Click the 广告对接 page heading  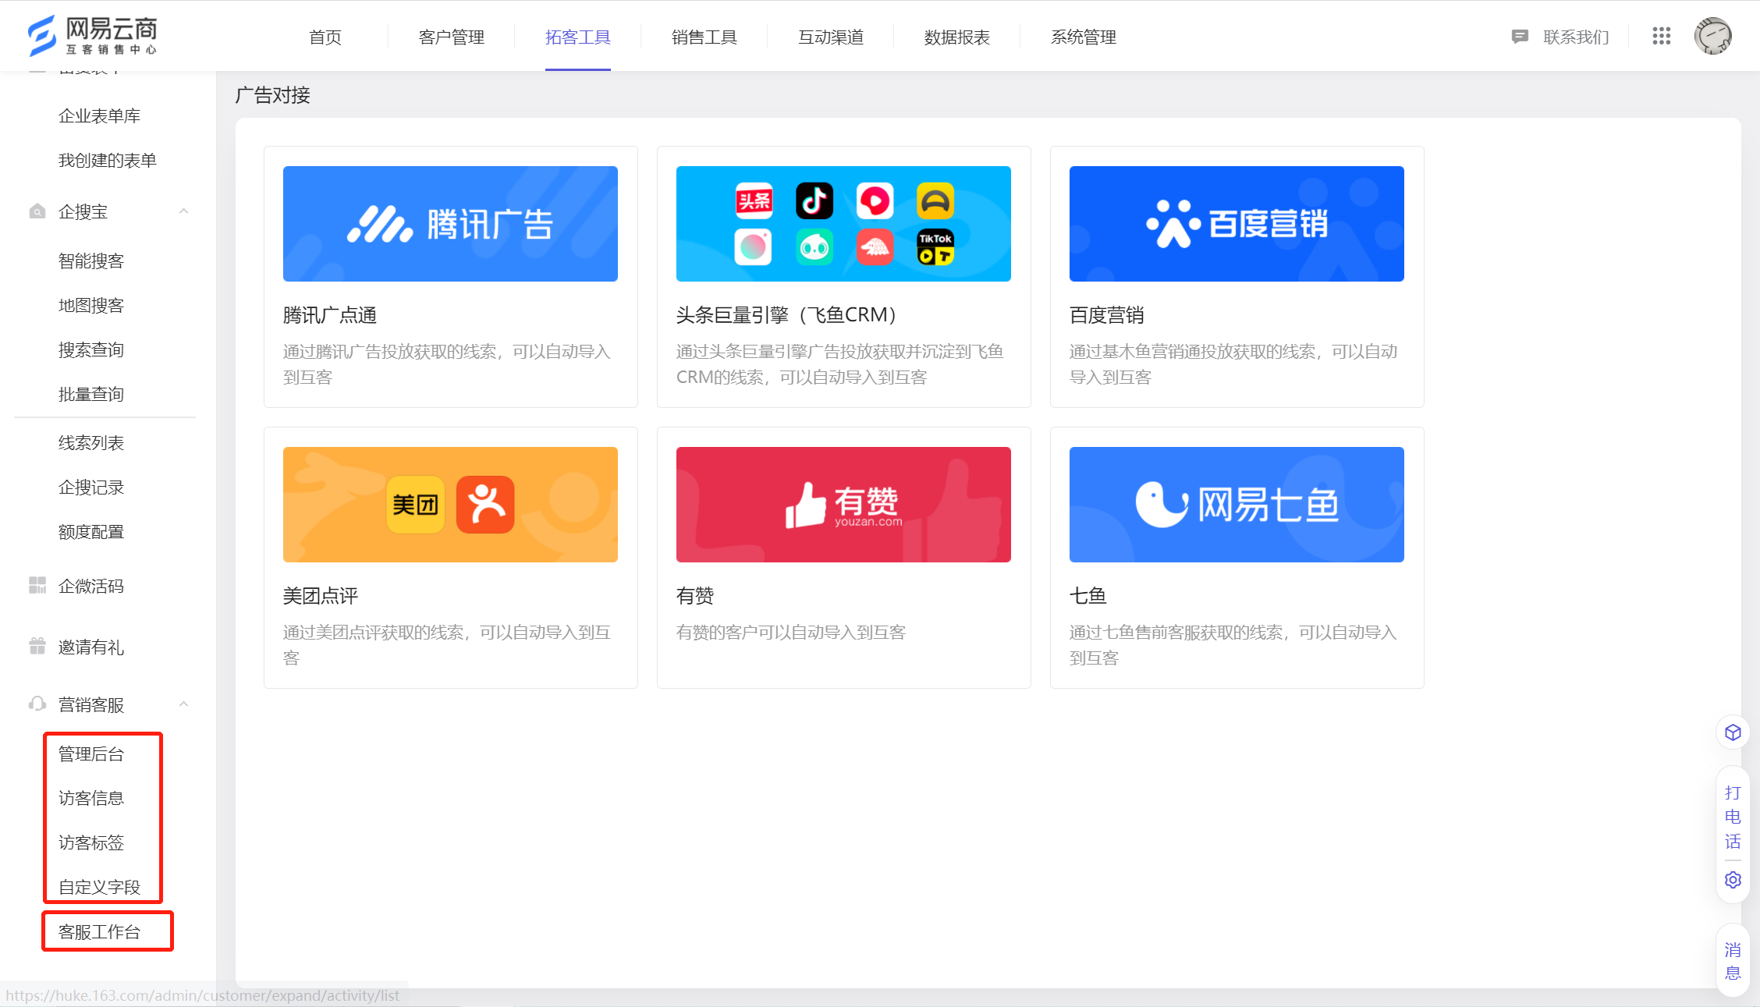click(x=273, y=95)
